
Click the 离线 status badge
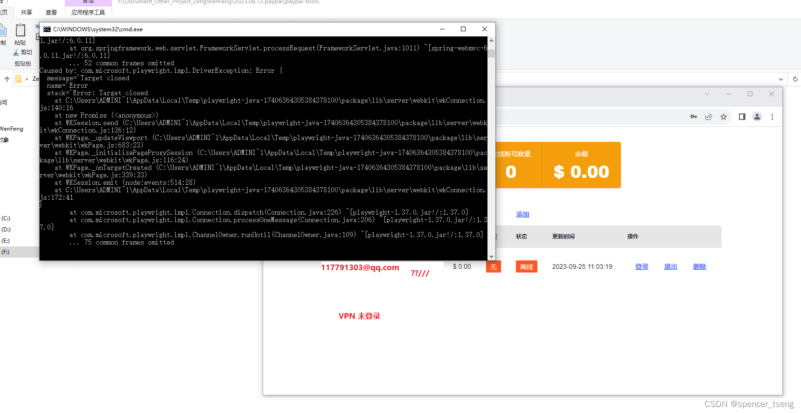coord(527,266)
